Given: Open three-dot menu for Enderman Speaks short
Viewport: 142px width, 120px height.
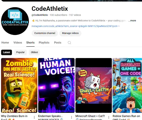Looking at the screenshot, I should coord(72,117).
